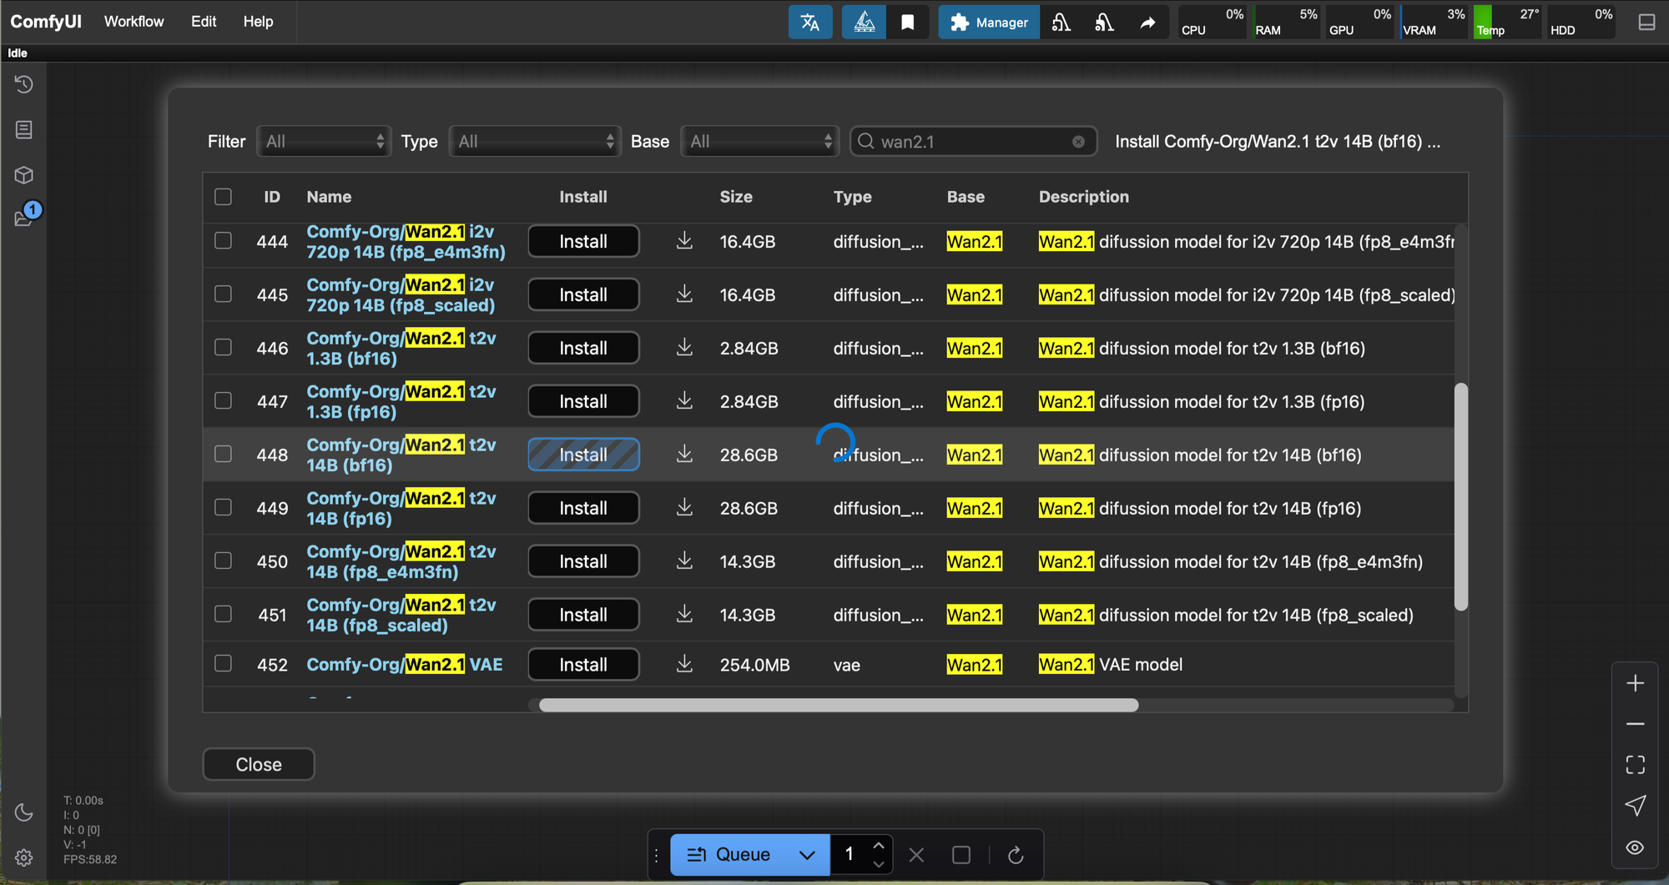The height and width of the screenshot is (885, 1669).
Task: Focus the wan2.1 search field
Action: point(973,142)
